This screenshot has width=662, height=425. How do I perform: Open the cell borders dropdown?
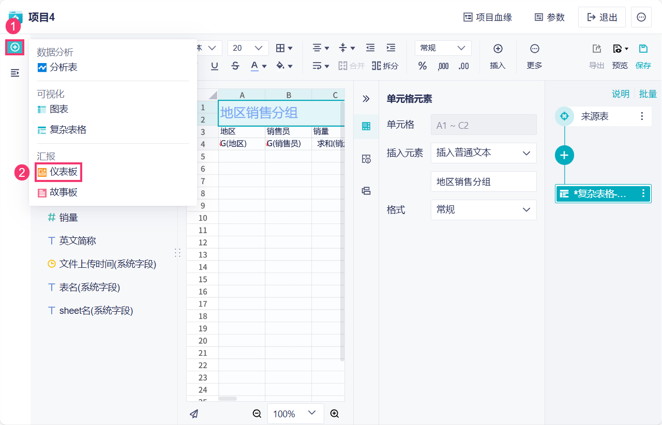tap(284, 48)
